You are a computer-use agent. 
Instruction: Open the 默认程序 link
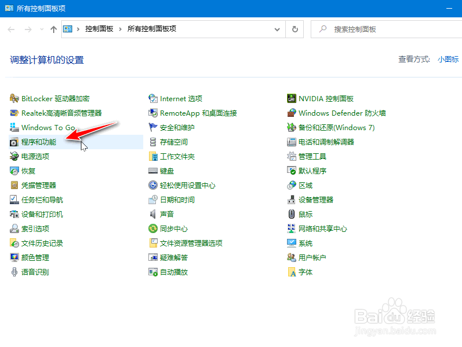click(x=312, y=171)
